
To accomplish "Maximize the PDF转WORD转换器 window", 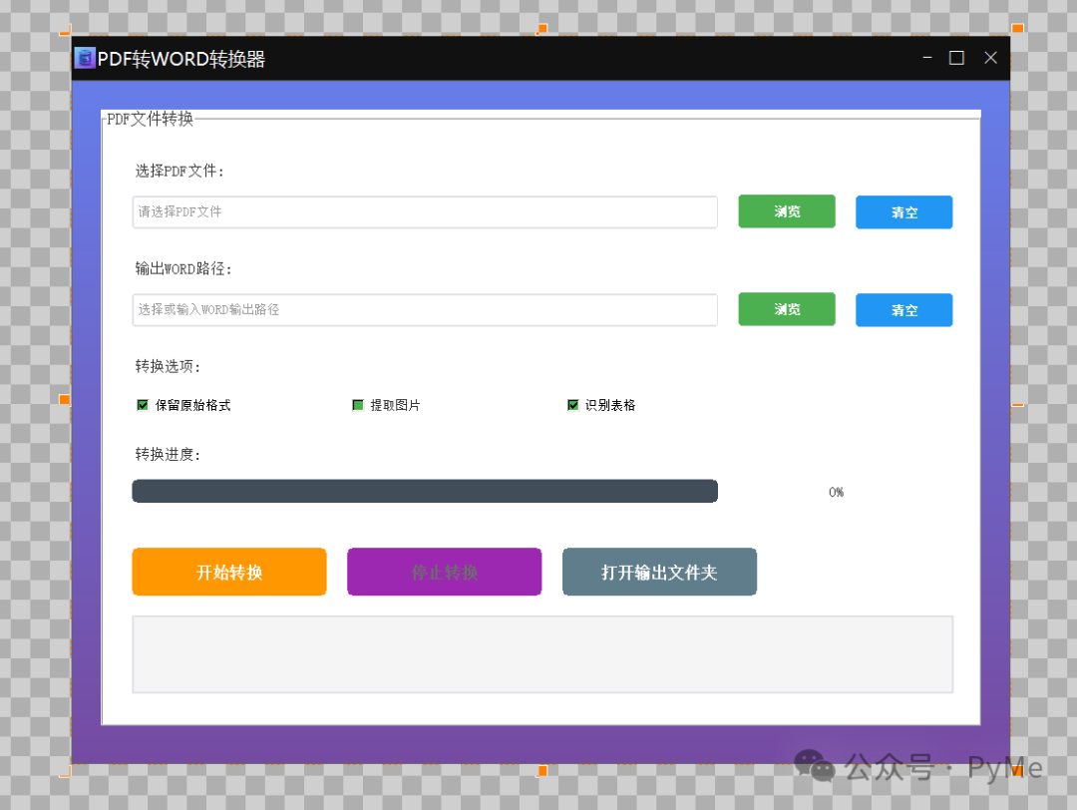I will 956,58.
